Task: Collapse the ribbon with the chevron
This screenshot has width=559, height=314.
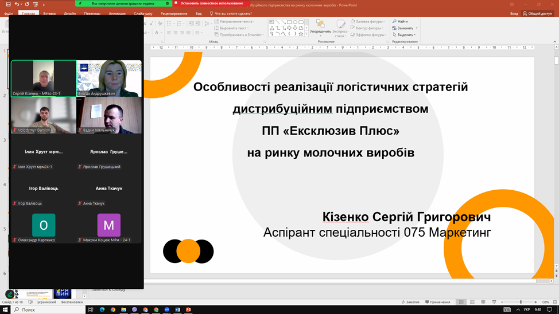Action: pyautogui.click(x=554, y=42)
